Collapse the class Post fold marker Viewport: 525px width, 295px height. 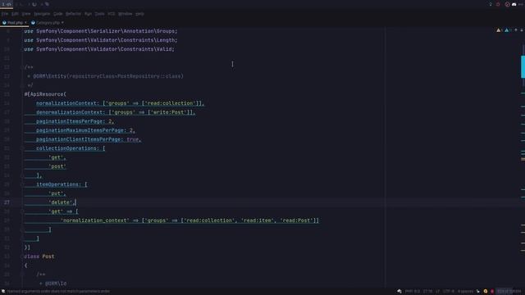point(22,256)
